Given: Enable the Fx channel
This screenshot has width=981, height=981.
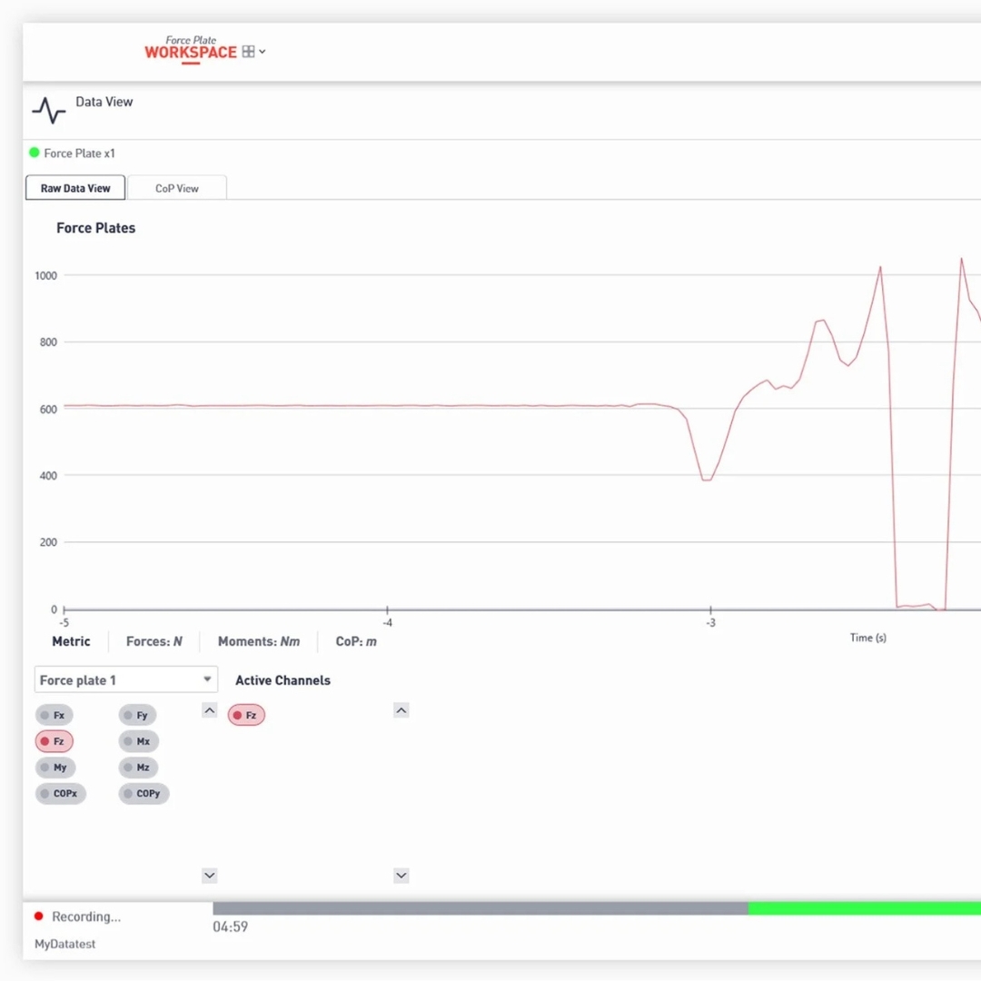Looking at the screenshot, I should point(54,716).
